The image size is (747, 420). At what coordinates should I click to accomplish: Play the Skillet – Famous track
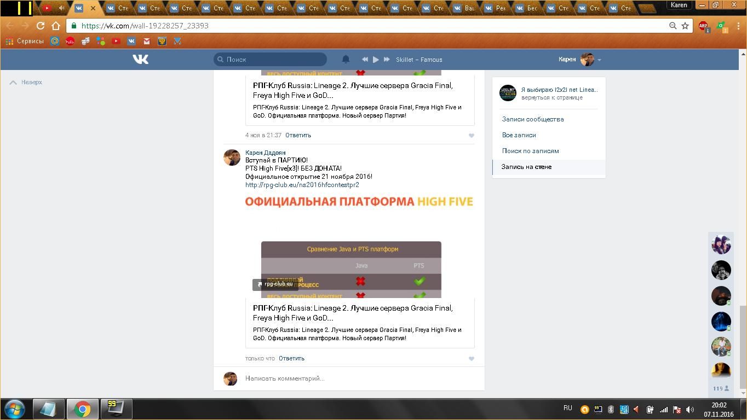[x=376, y=60]
